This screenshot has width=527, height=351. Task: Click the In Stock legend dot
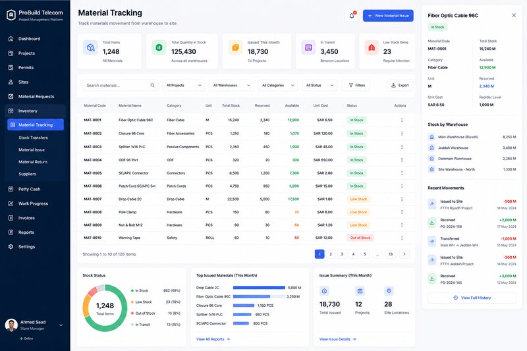click(132, 290)
